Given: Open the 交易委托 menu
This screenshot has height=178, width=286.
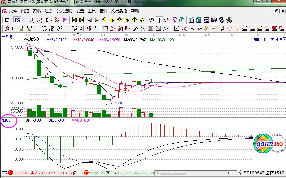Looking at the screenshot, I should pyautogui.click(x=120, y=11).
